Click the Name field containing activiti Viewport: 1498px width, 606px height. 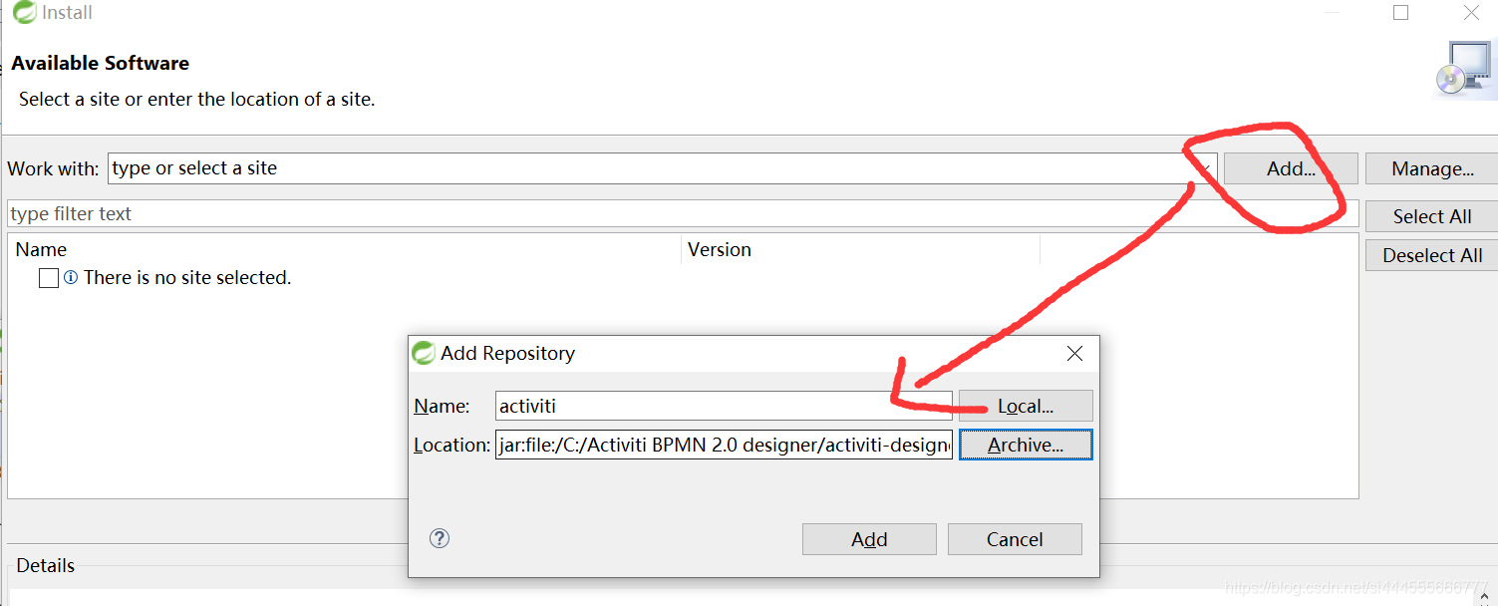point(724,406)
